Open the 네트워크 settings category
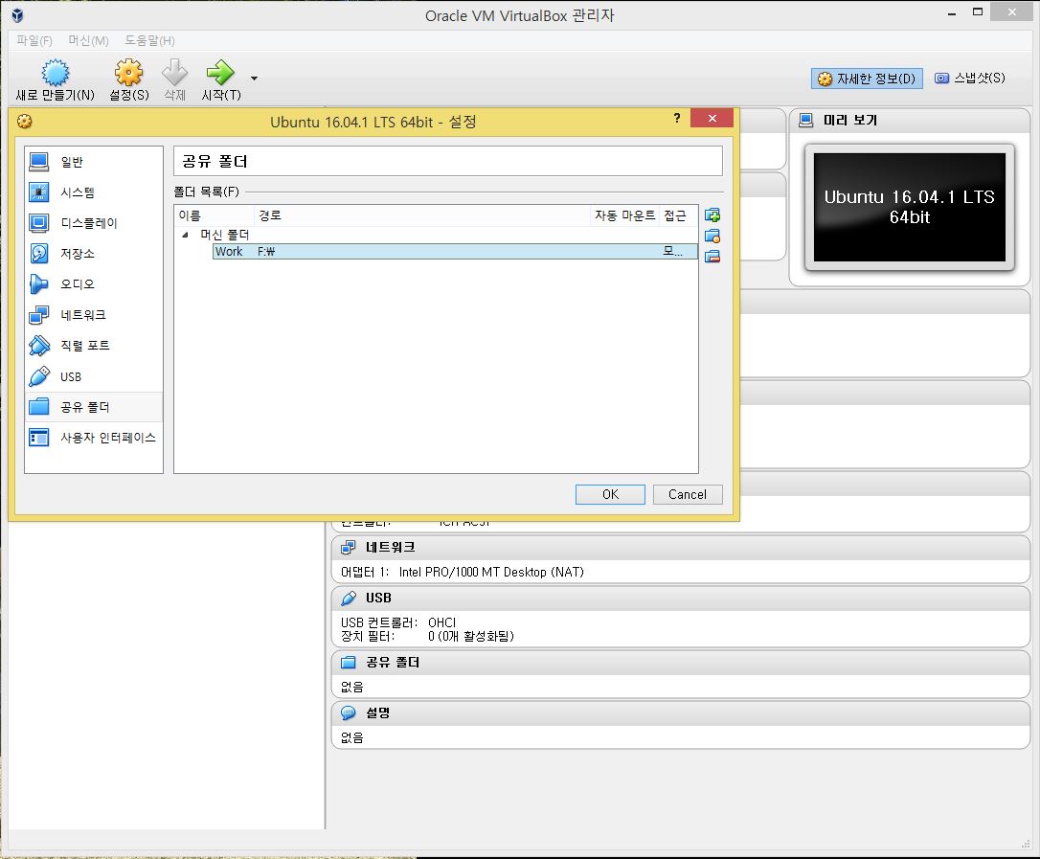The image size is (1040, 859). pos(82,315)
